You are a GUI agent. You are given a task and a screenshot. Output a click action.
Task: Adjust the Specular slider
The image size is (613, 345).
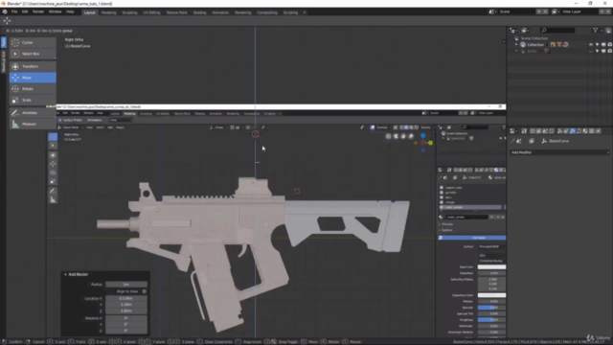[491, 308]
